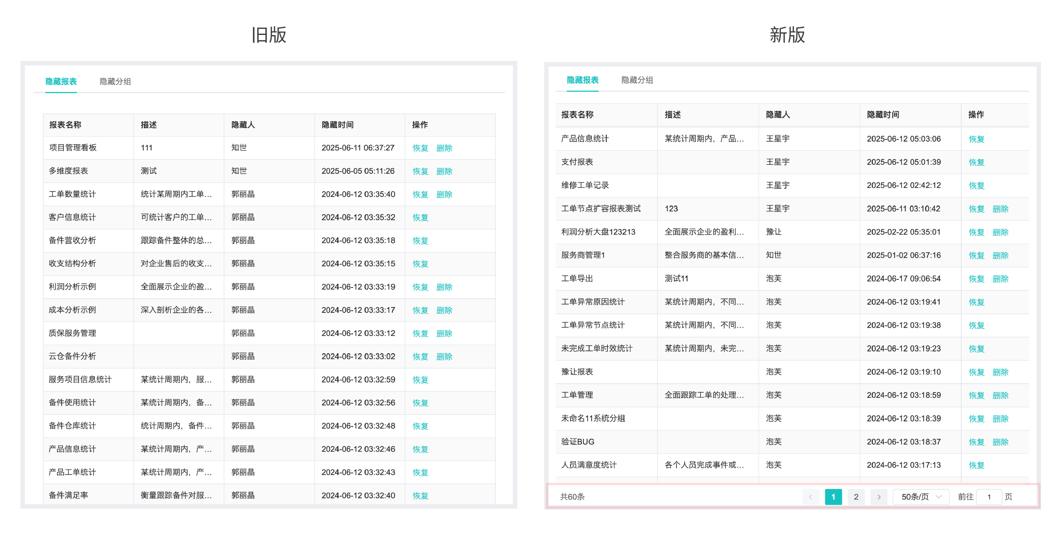Restore the 人员满意度统计 report
1063x536 pixels.
(x=976, y=465)
